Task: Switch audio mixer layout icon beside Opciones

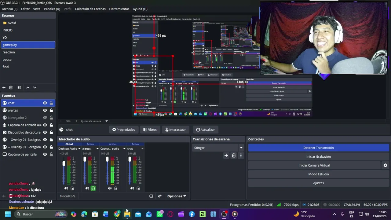Action: tap(151, 196)
